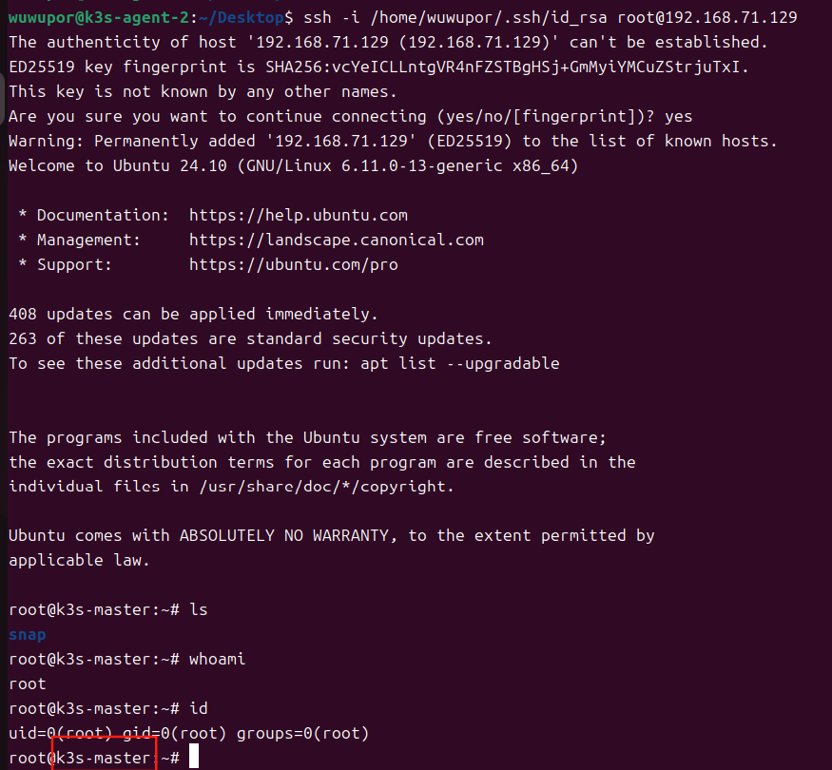The height and width of the screenshot is (770, 832).
Task: Open the landscape.canonical.com management link
Action: point(336,241)
